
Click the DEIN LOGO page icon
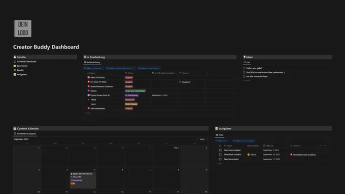pos(23,28)
